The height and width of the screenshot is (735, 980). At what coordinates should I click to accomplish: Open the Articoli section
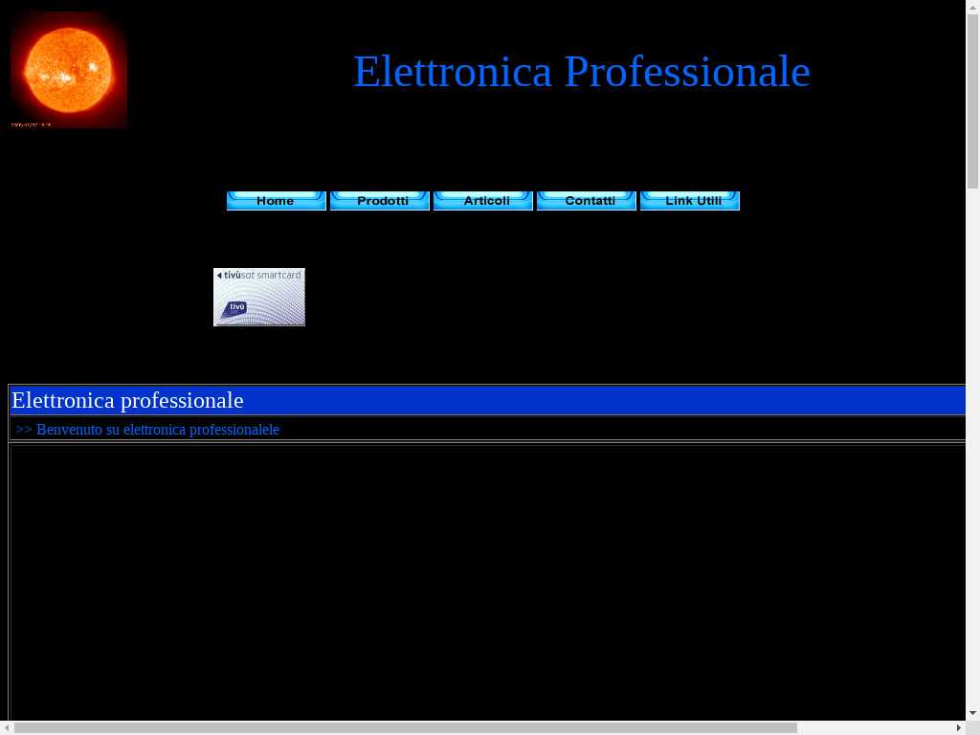click(x=482, y=201)
